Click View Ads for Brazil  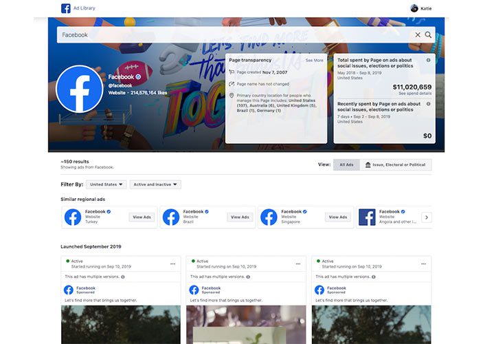coord(240,217)
